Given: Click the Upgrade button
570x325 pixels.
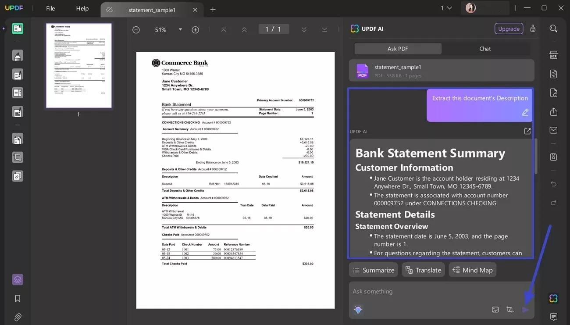Looking at the screenshot, I should [509, 29].
